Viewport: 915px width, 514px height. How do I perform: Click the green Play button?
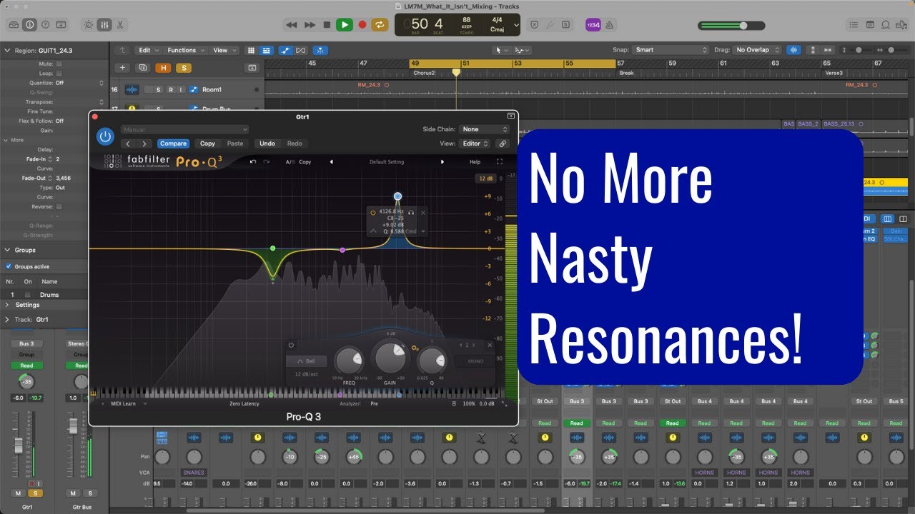click(x=345, y=24)
